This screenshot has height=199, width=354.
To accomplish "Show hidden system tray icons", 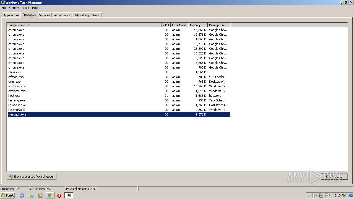I will coord(308,195).
